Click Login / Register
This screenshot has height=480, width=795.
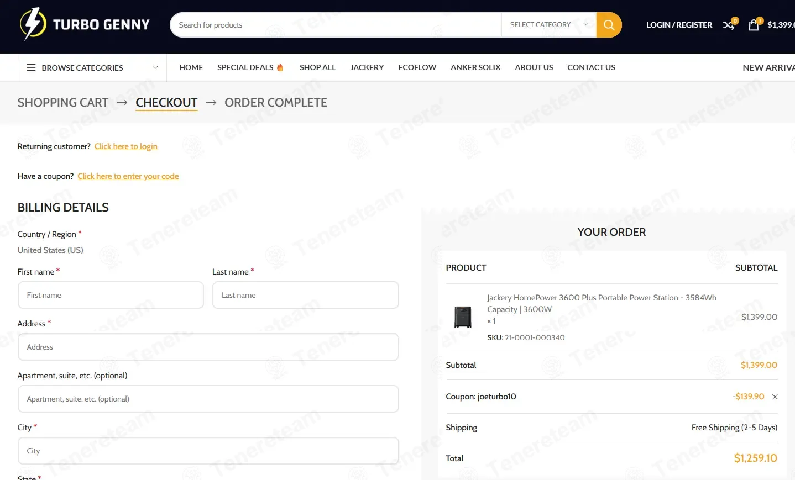point(679,25)
